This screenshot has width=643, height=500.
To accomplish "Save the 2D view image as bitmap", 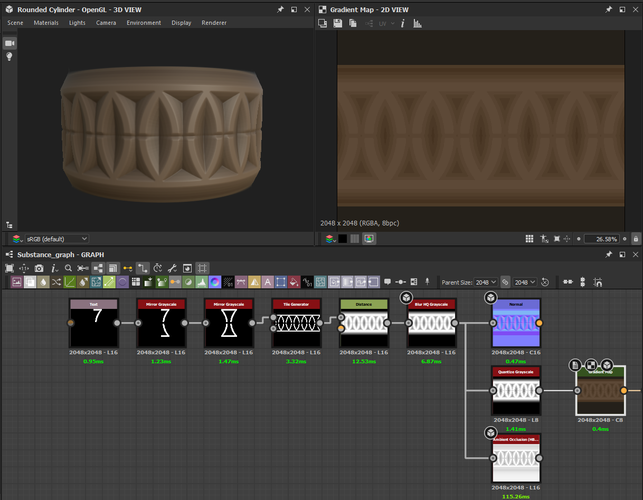I will pyautogui.click(x=338, y=23).
